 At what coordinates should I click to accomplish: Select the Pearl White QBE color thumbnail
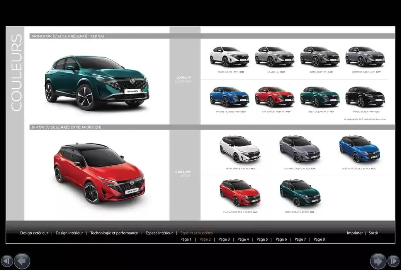pyautogui.click(x=229, y=56)
